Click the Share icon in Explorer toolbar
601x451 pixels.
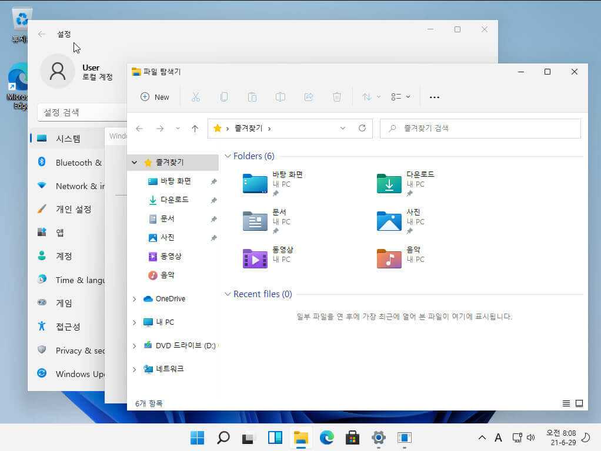pos(309,97)
